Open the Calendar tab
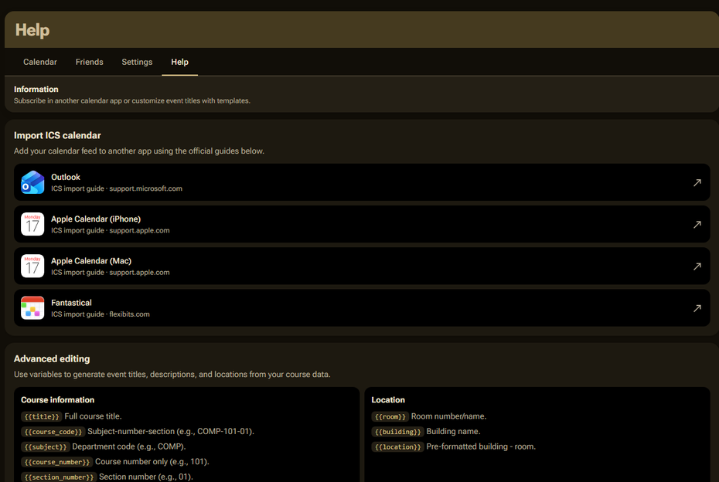 tap(40, 62)
